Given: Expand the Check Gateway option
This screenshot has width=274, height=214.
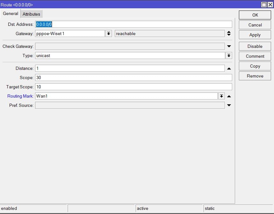Looking at the screenshot, I should coord(229,46).
